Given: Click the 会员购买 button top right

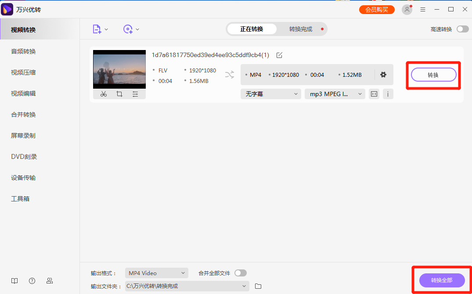Looking at the screenshot, I should click(x=377, y=9).
